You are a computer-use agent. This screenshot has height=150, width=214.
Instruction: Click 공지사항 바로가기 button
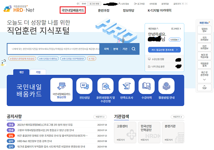100,117
